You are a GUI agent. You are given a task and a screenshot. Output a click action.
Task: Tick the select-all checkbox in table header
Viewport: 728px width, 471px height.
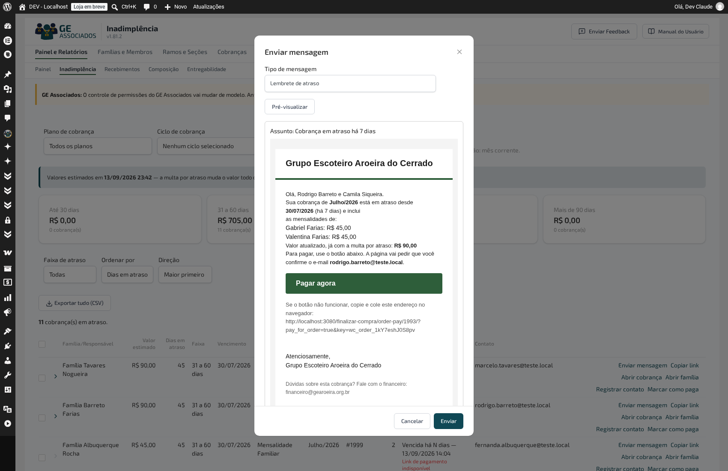(42, 344)
